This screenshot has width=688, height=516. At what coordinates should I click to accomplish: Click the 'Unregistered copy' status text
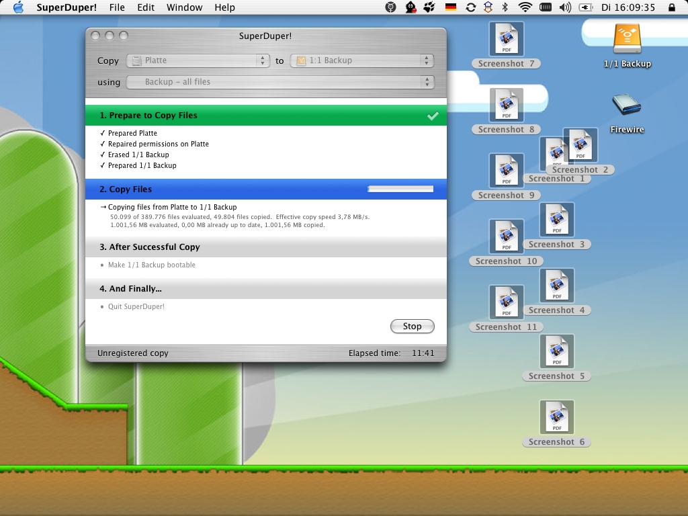[133, 353]
